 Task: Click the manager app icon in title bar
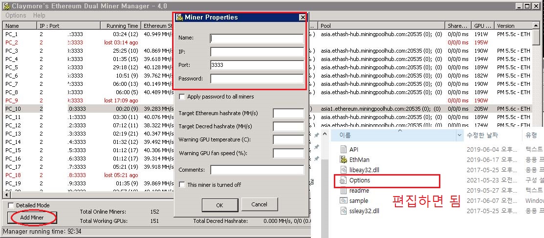[x=6, y=6]
